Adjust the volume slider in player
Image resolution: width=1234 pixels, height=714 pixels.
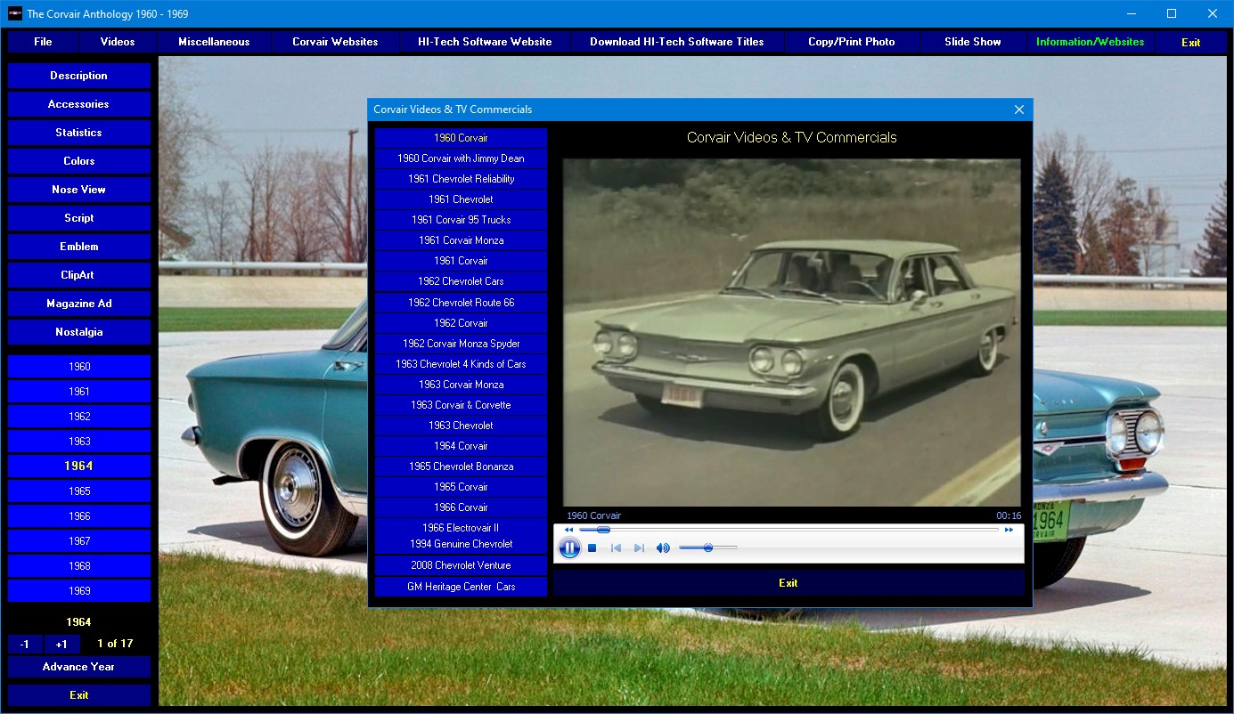click(x=708, y=548)
